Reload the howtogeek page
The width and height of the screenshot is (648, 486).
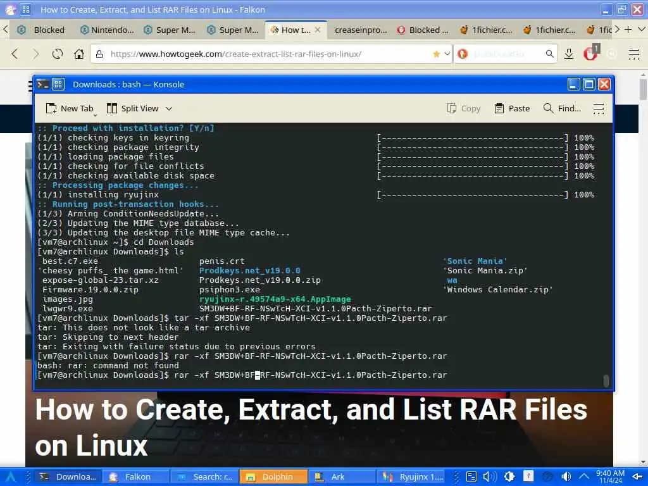pos(58,54)
